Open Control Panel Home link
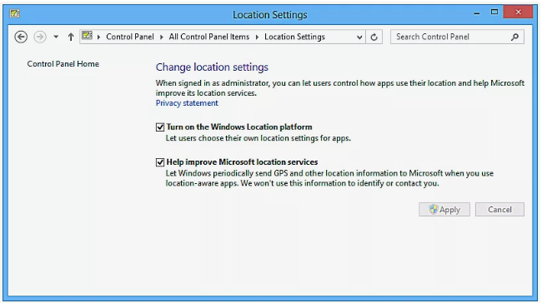Screen dimensions: 542x303 click(63, 64)
